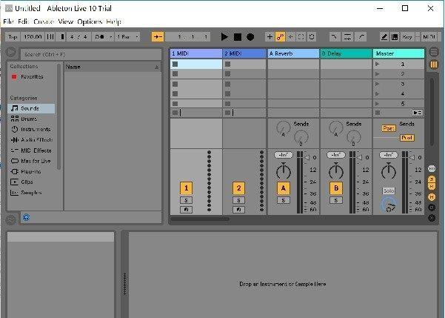
Task: Toggle In/Out section show icon
Action: tap(432, 169)
